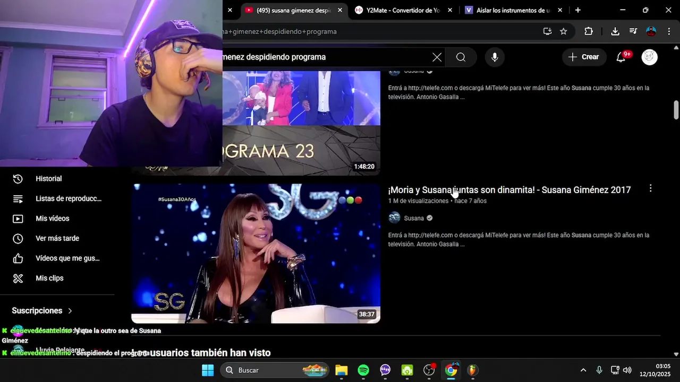Image resolution: width=680 pixels, height=382 pixels.
Task: Open the Windows Start menu
Action: click(208, 370)
